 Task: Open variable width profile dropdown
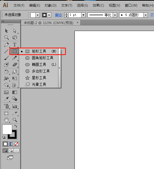[x=115, y=15]
